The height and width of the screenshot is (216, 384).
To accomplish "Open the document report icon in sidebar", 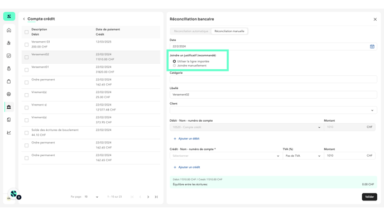I will click(9, 120).
